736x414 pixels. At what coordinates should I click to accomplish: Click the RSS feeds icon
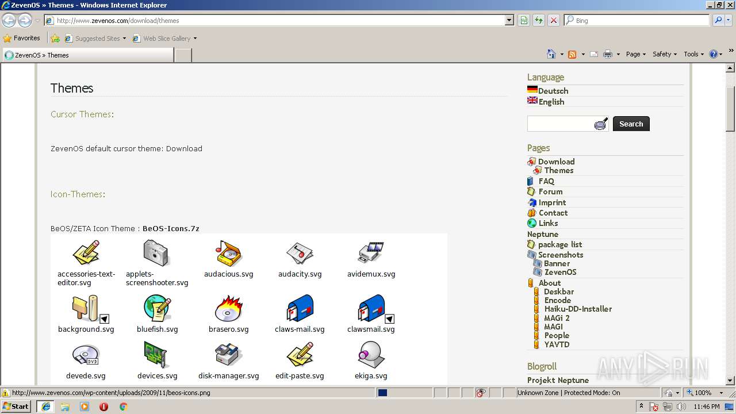(x=572, y=54)
